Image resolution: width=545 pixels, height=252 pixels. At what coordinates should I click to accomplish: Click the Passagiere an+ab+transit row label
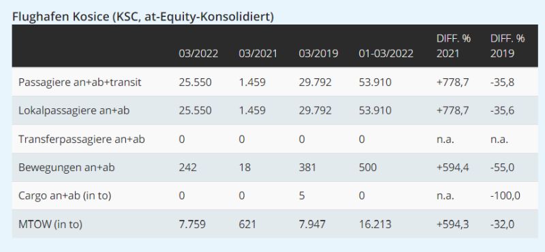[x=80, y=82]
